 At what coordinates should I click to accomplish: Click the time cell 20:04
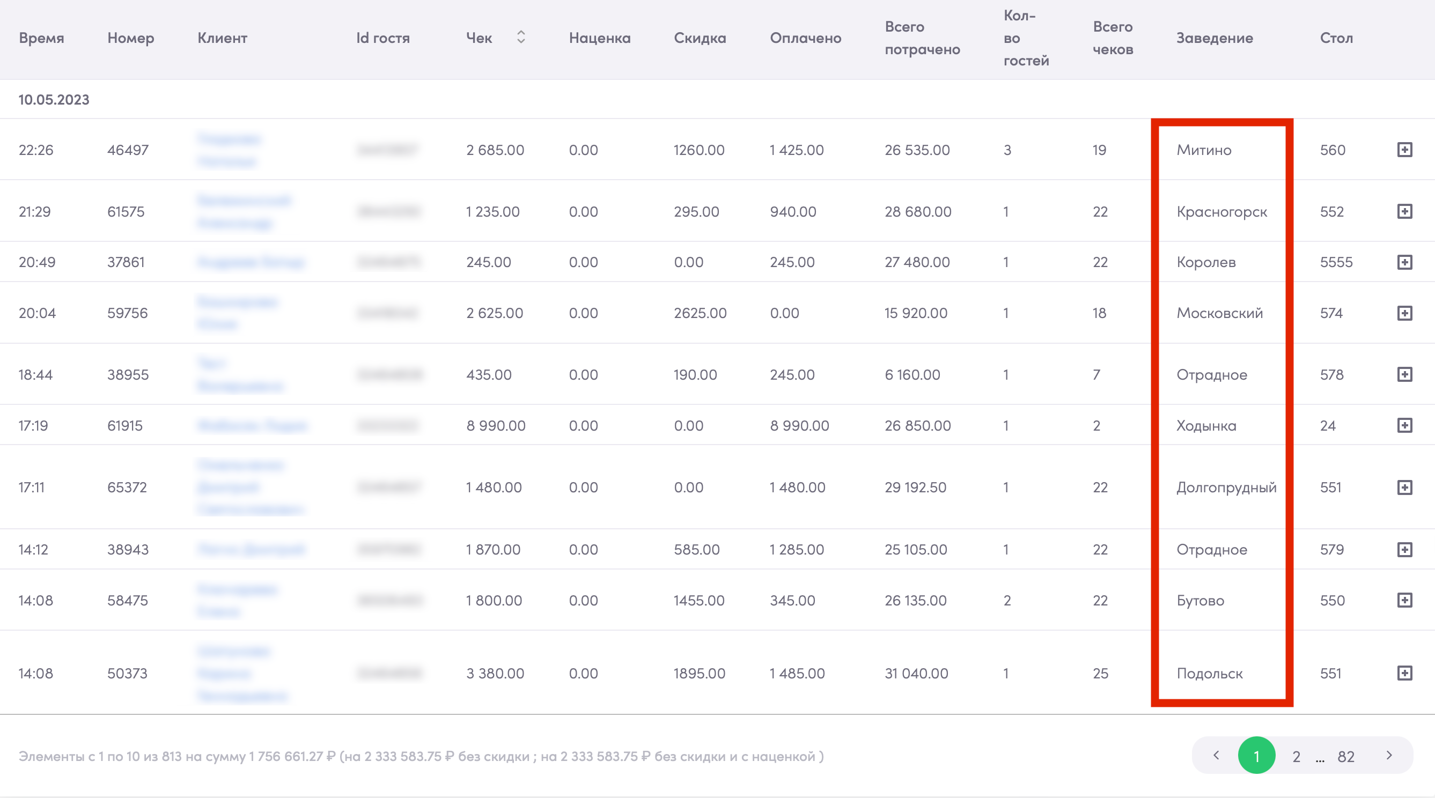pos(37,313)
